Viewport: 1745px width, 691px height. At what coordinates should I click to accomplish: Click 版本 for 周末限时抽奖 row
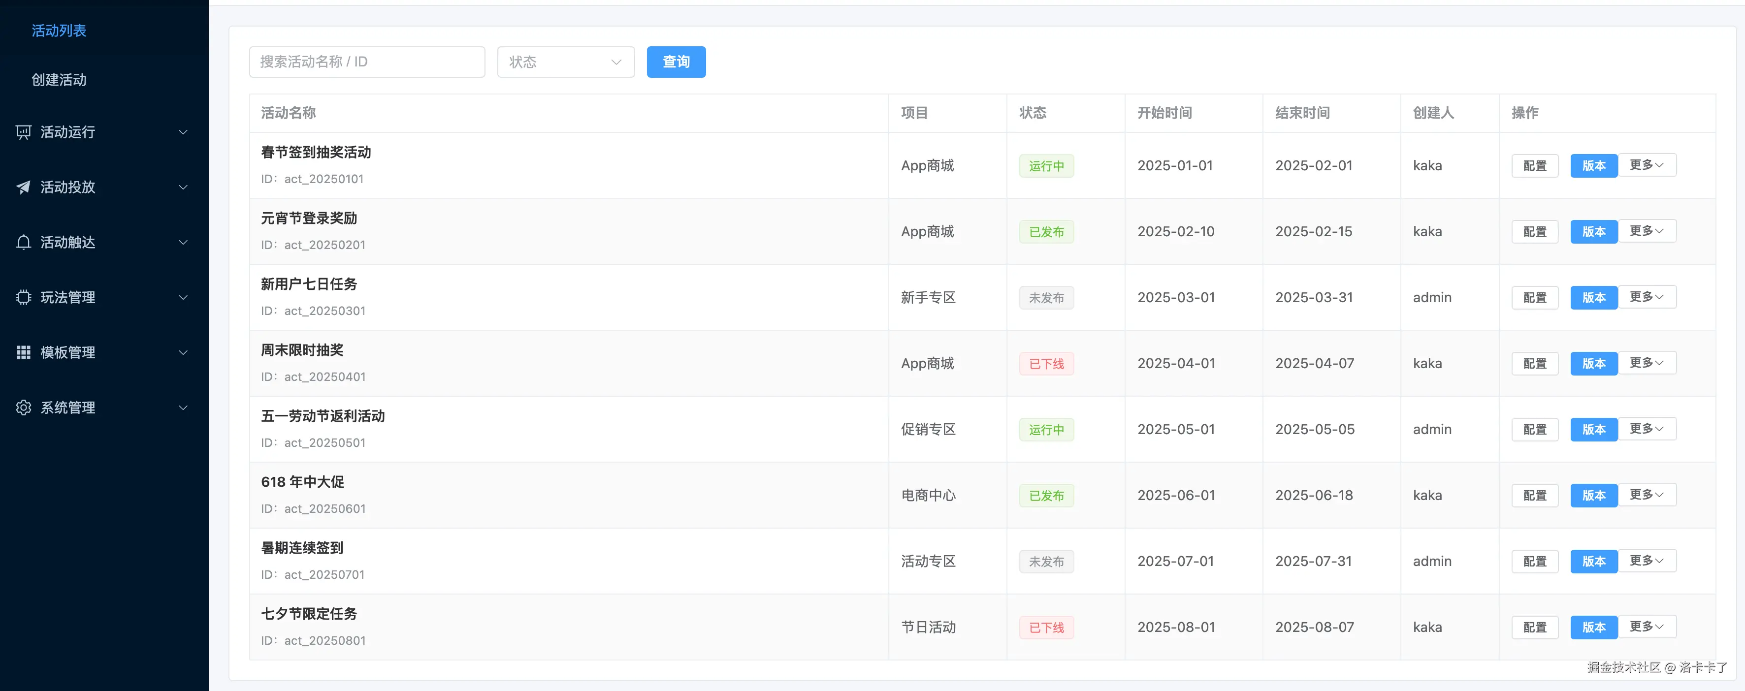pyautogui.click(x=1593, y=363)
